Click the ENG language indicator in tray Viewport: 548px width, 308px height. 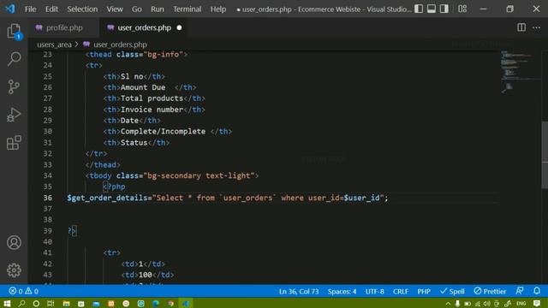pos(521,304)
